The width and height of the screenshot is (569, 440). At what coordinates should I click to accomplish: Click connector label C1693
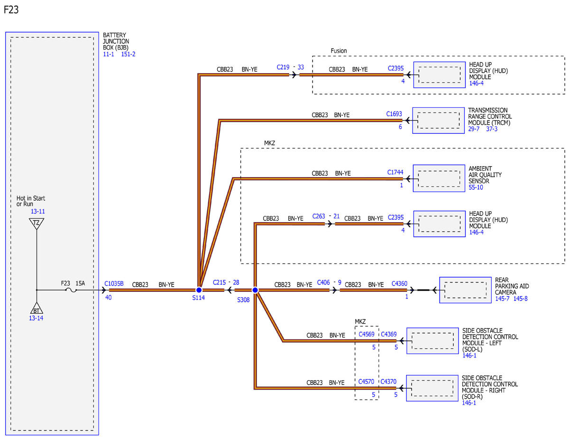[394, 114]
